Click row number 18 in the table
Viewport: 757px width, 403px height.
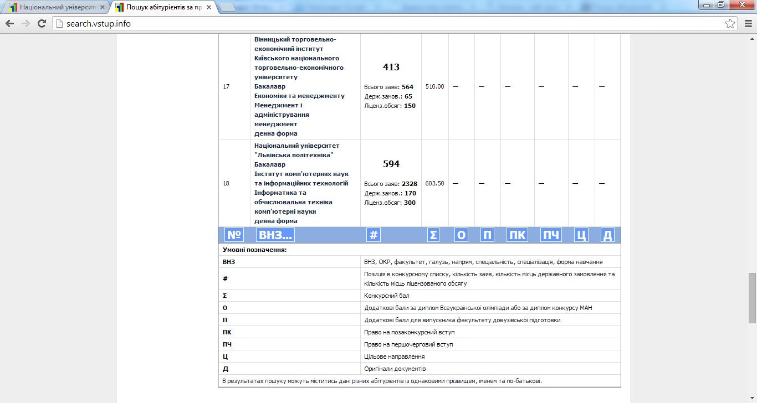pos(226,183)
